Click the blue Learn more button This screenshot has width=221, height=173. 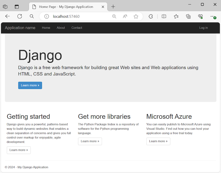[30, 85]
